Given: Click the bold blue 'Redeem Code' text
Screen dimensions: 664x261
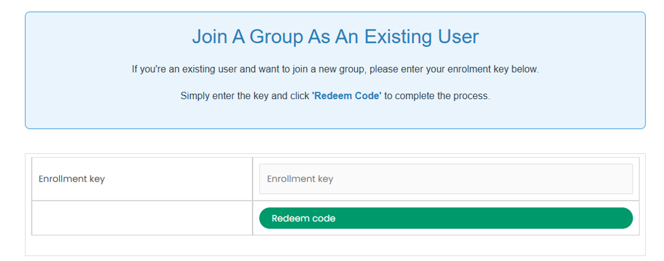Looking at the screenshot, I should [x=347, y=96].
